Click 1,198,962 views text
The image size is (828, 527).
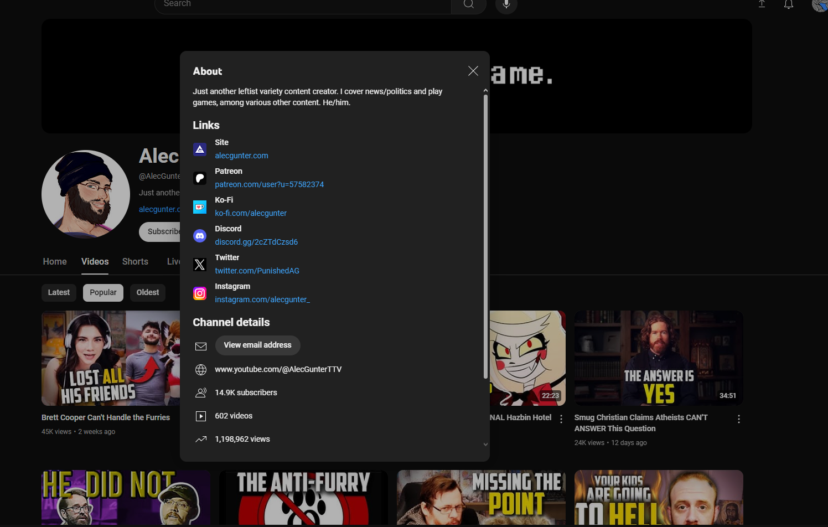(242, 439)
